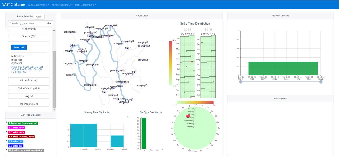This screenshot has height=162, width=339.
Task: Open the Mini Challenge 2 dropdown menu
Action: coord(62,5)
